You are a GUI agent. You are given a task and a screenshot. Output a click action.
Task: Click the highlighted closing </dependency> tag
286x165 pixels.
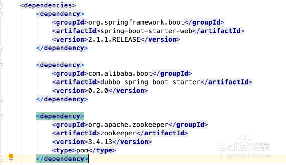coord(62,159)
